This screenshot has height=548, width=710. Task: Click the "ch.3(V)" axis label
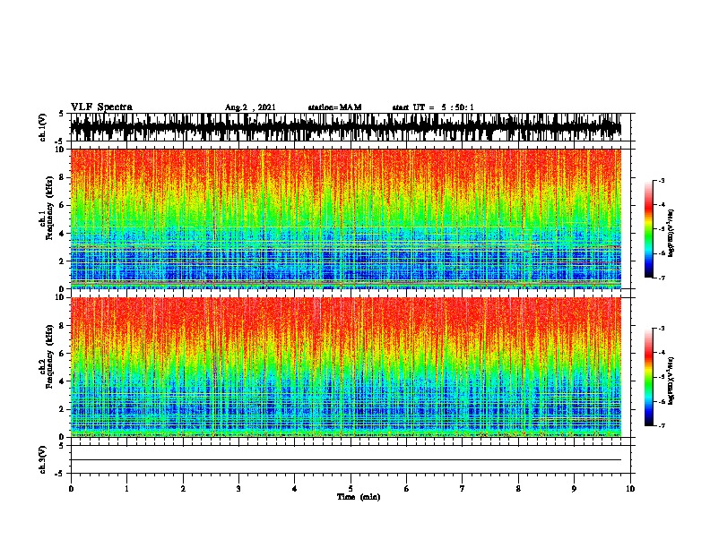coord(42,459)
